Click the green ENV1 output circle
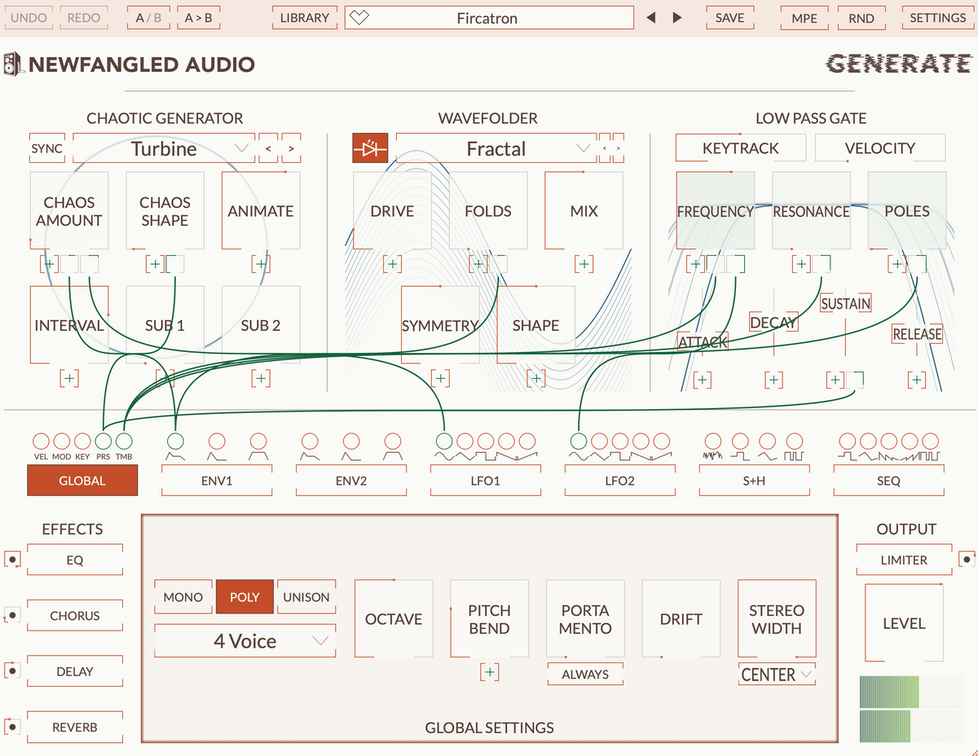This screenshot has width=978, height=756. 175,442
